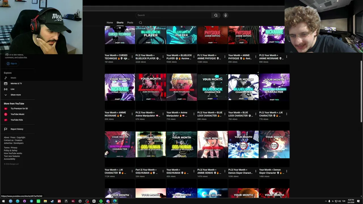Open options for CURSED TECHNIQUE short
This screenshot has width=363, height=204.
[132, 57]
